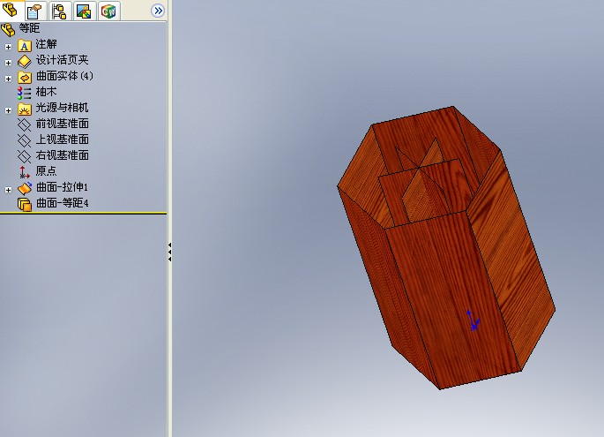Click the 曲面-等距4 offset surface icon

(x=25, y=205)
